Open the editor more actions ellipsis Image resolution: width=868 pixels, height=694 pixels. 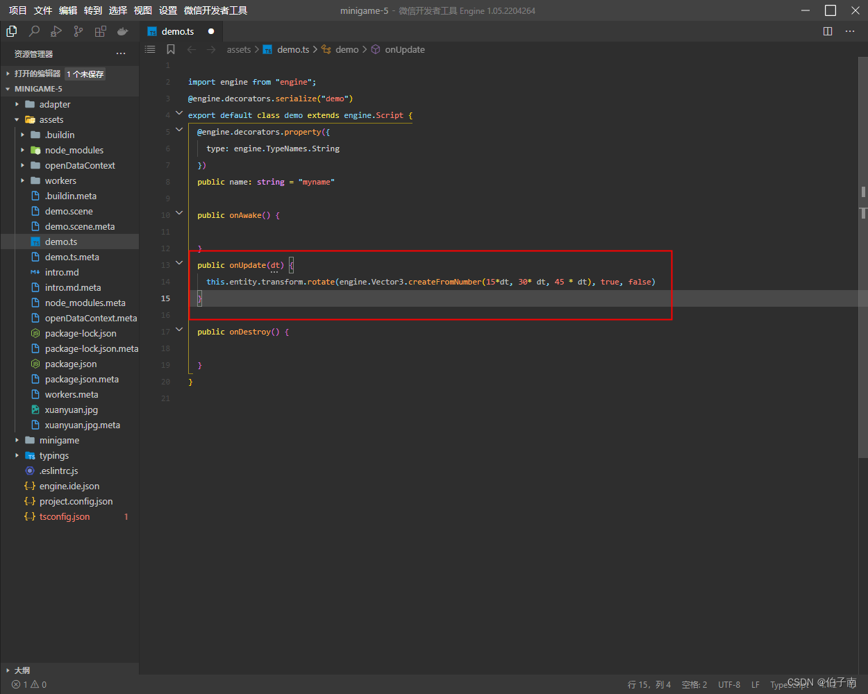tap(850, 31)
